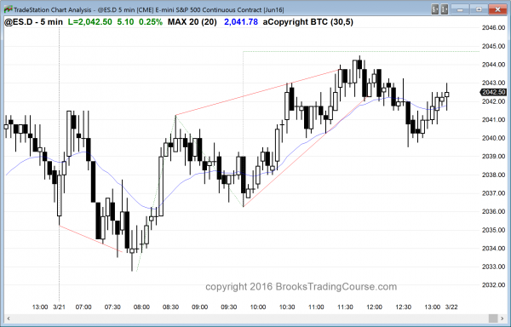Click the 2036.00 price axis label
Image resolution: width=511 pixels, height=327 pixels.
pos(493,212)
